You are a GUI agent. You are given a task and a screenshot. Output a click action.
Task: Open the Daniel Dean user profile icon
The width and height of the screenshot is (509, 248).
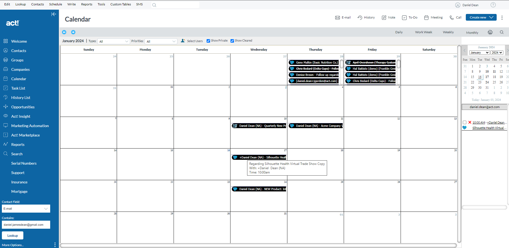(x=458, y=5)
